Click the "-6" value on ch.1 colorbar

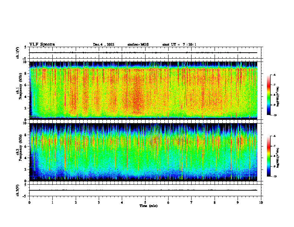[x=274, y=75]
